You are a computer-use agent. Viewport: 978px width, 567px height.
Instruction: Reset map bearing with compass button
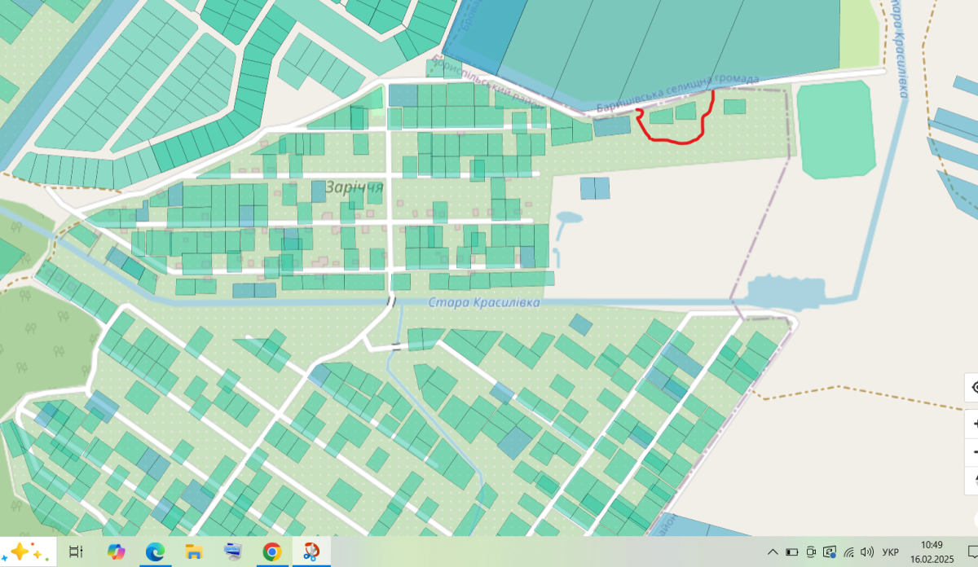tap(972, 479)
